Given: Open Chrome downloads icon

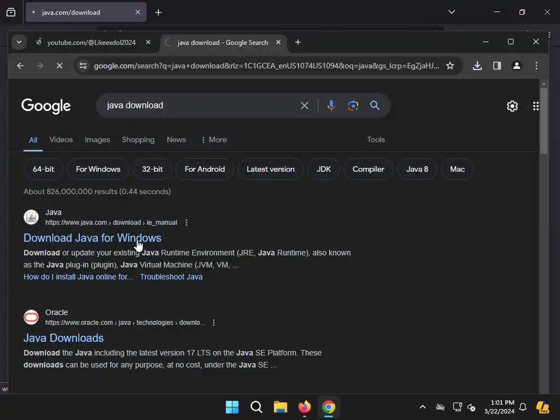Looking at the screenshot, I should point(477,66).
